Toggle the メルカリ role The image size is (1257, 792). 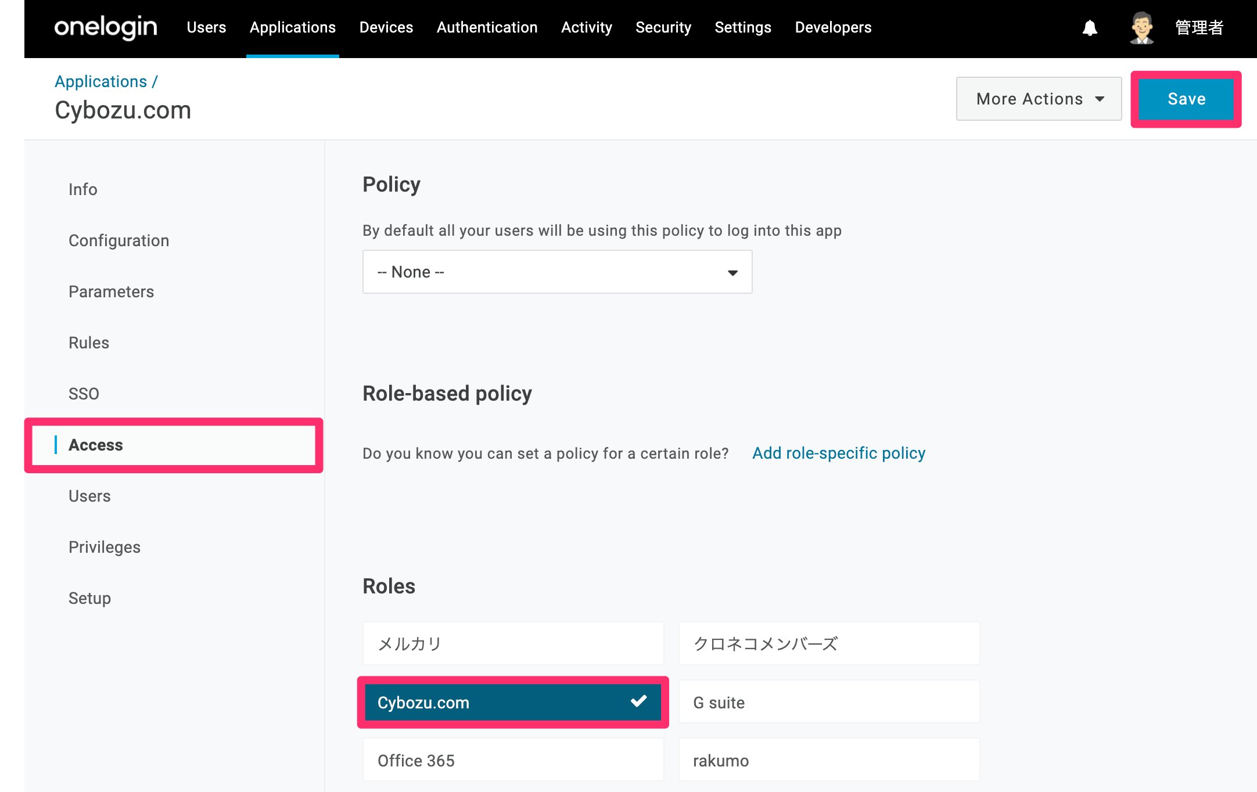513,643
